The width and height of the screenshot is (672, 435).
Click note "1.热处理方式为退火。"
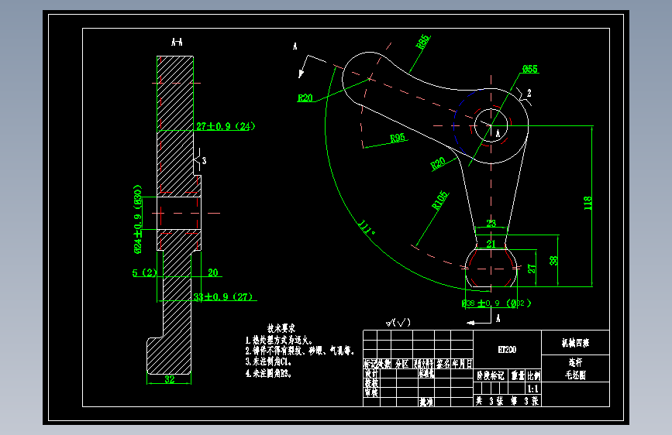click(278, 341)
